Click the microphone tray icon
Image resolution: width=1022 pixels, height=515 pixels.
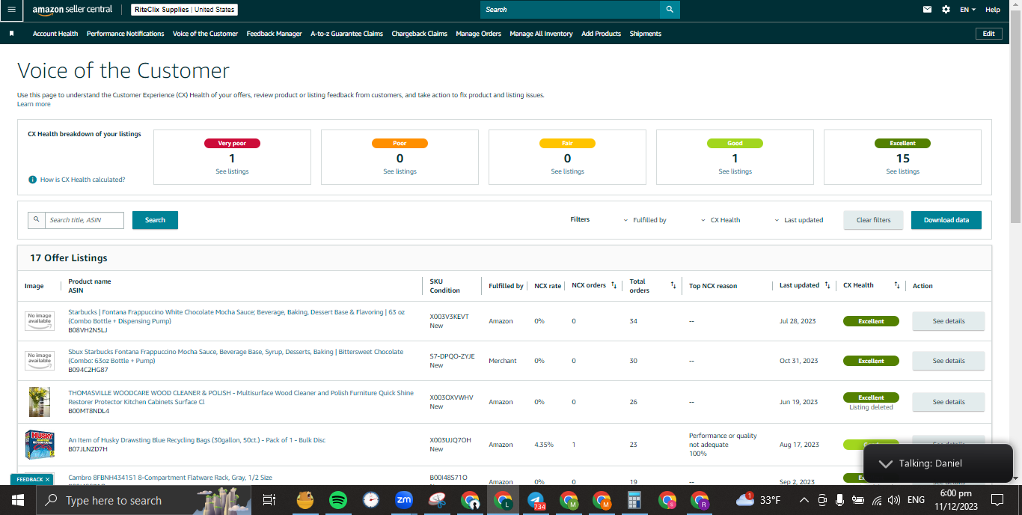tap(839, 500)
